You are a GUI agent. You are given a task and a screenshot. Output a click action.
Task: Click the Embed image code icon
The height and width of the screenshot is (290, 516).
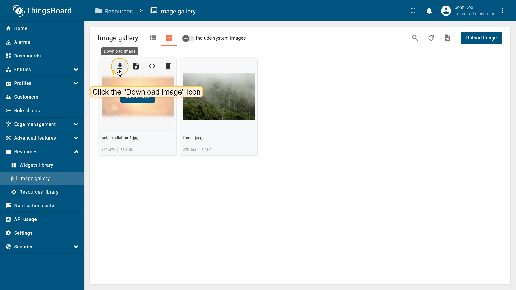(152, 66)
